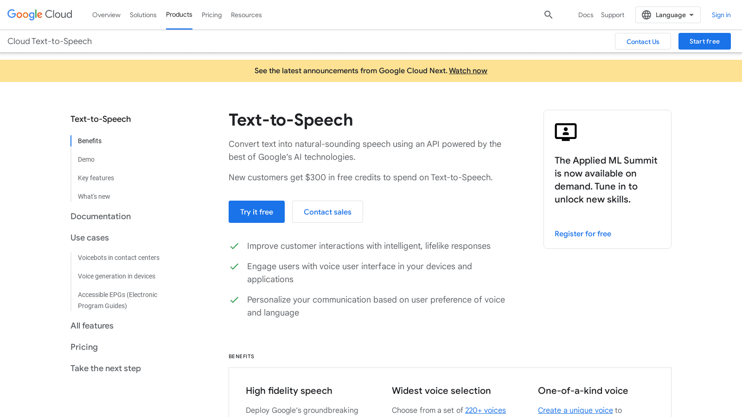Jump to Demo section in sidebar

86,159
